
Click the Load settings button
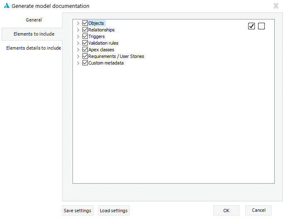pos(114,211)
